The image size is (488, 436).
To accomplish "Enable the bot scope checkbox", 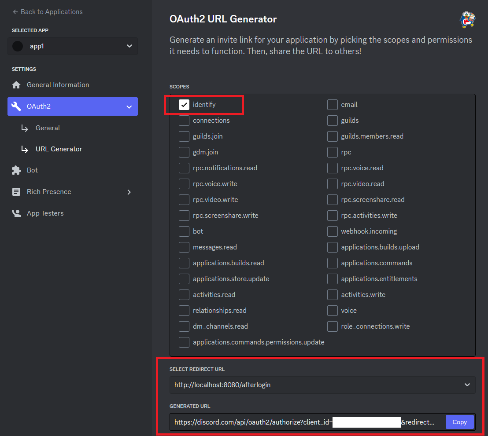I will pyautogui.click(x=184, y=231).
